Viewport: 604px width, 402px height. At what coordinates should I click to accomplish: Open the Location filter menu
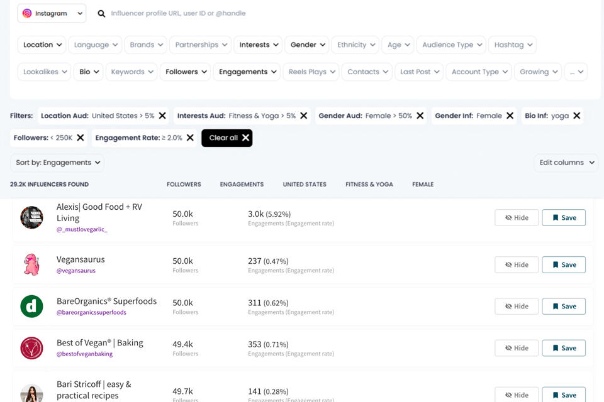click(x=43, y=45)
